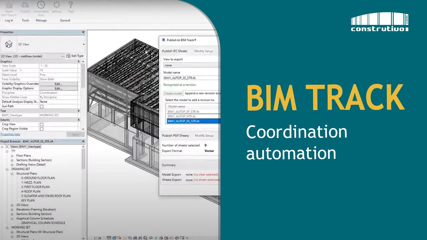Select BIM1_AUTOP_SS_STR.ifc in model list
This screenshot has width=427, height=240.
coord(193,121)
